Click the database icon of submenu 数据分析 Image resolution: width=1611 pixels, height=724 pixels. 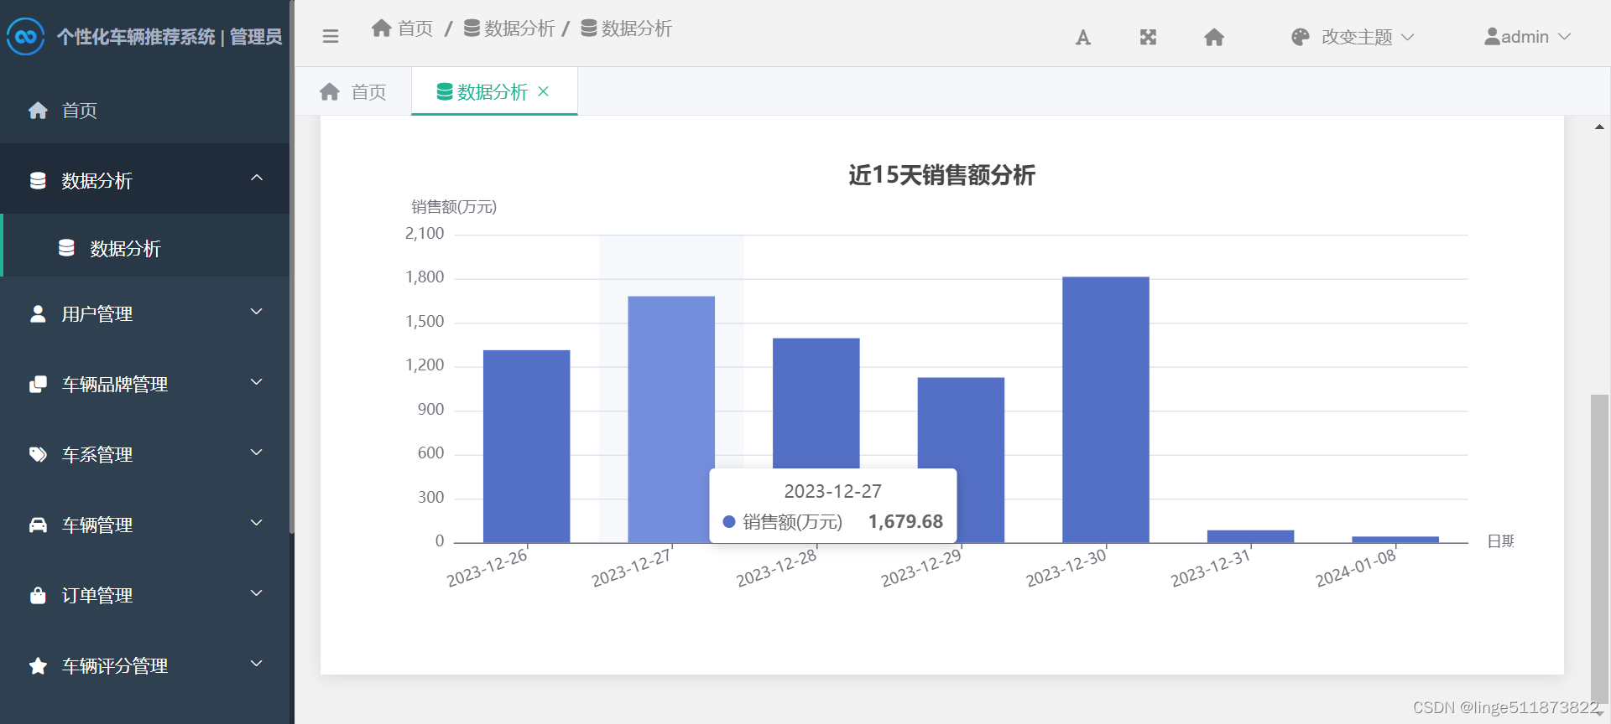(66, 248)
